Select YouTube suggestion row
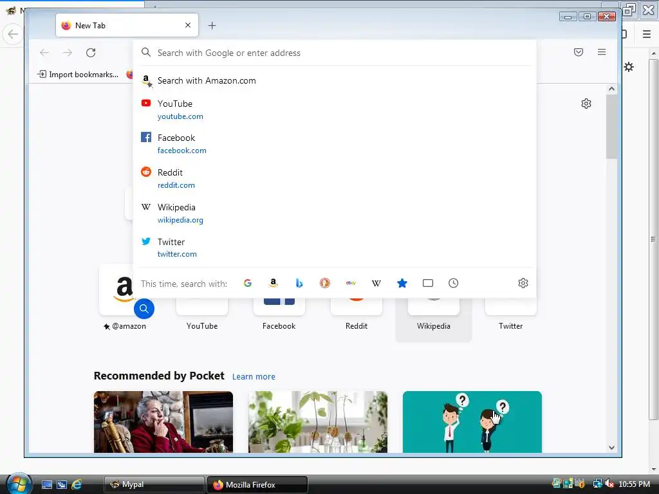 pyautogui.click(x=335, y=109)
